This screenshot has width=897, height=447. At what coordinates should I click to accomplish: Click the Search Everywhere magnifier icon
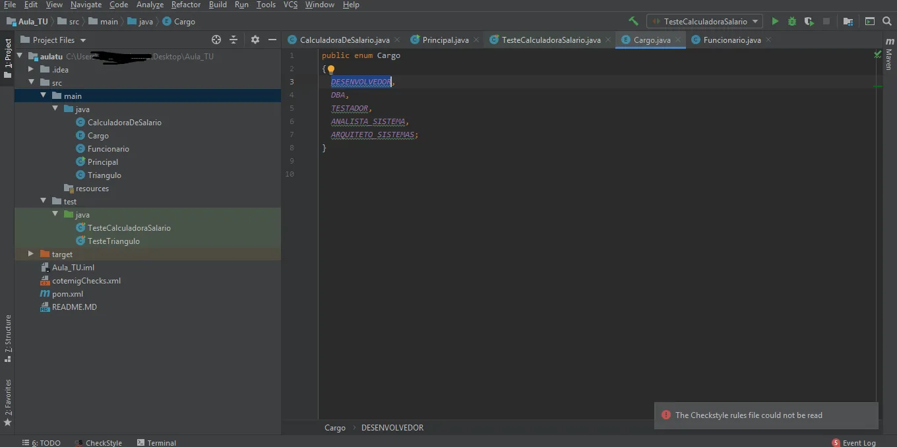[887, 22]
